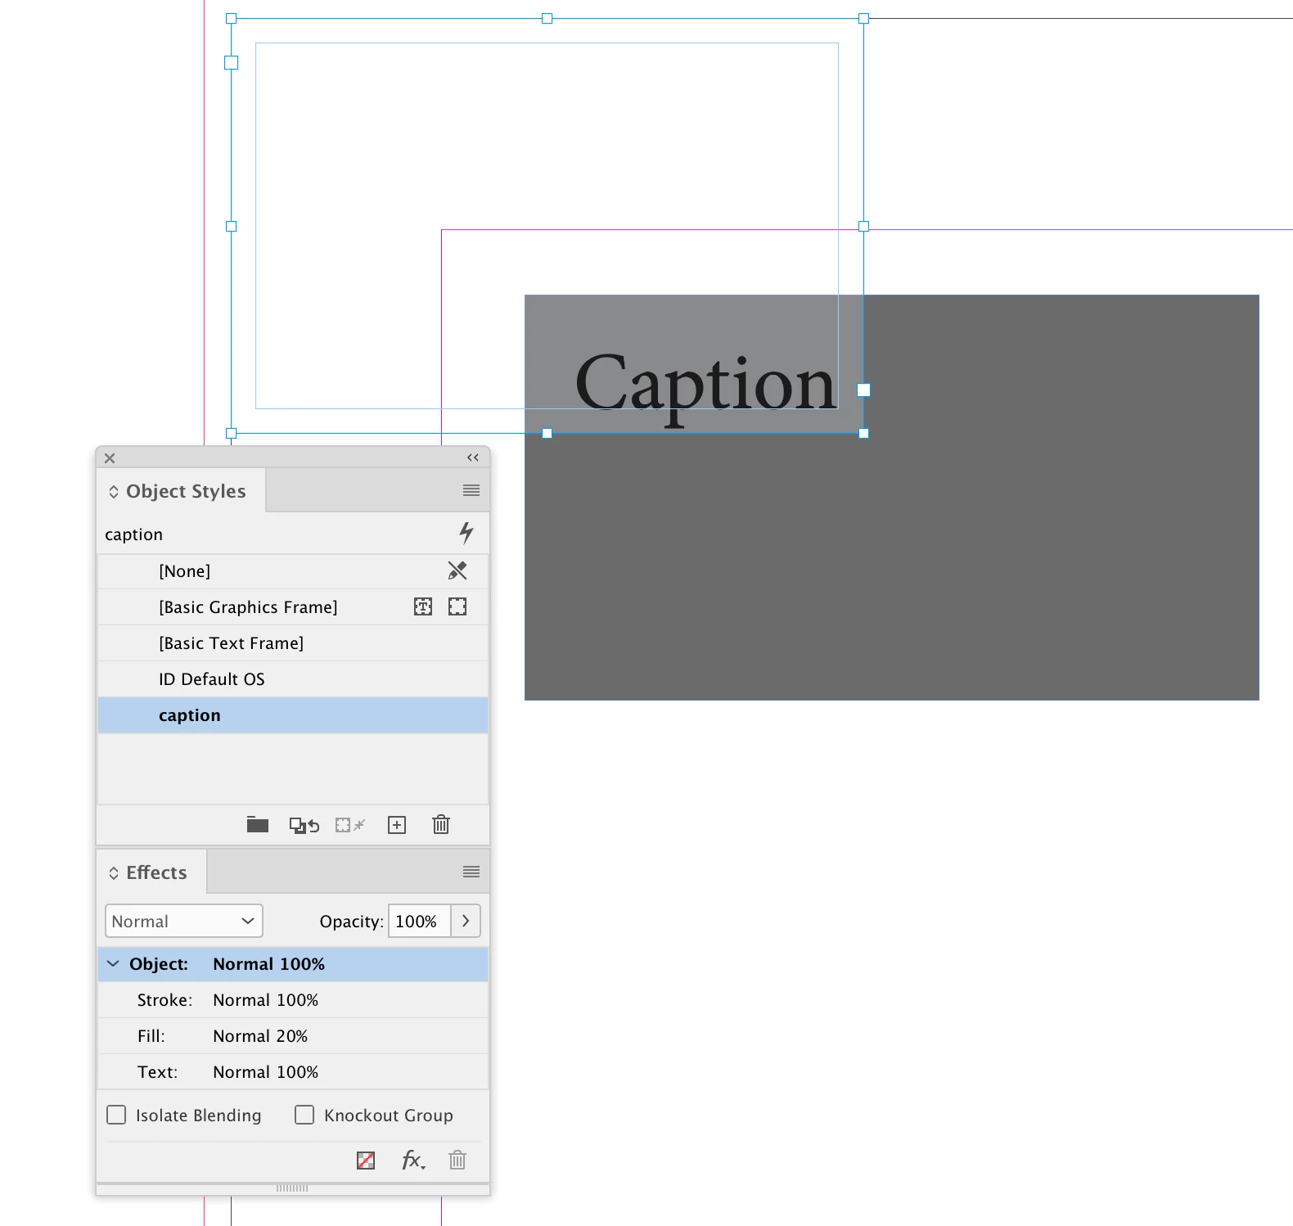The image size is (1293, 1226).
Task: Delete selected object style with trash icon
Action: click(x=441, y=824)
